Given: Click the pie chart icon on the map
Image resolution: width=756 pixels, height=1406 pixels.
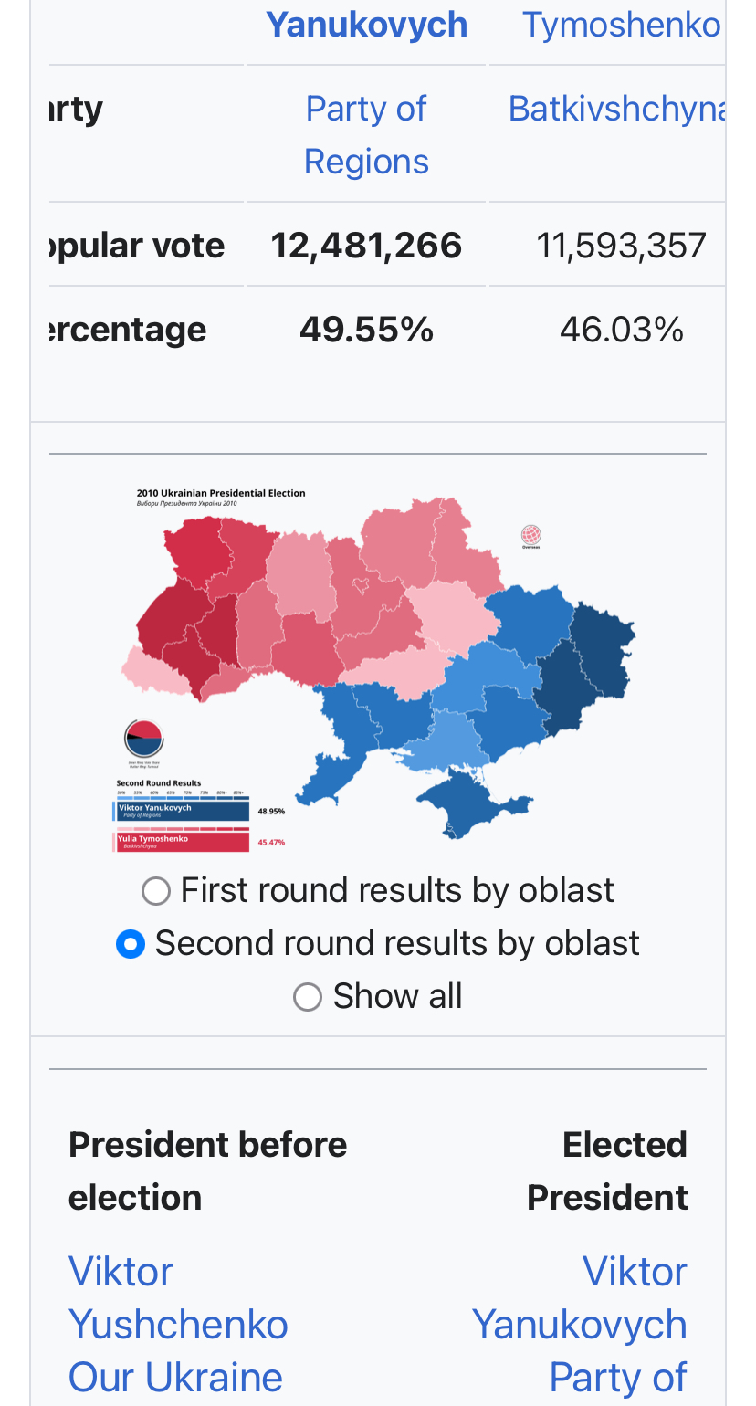Looking at the screenshot, I should 143,738.
